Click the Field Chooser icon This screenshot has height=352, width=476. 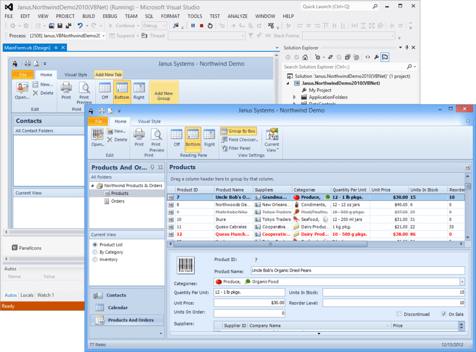tap(224, 140)
